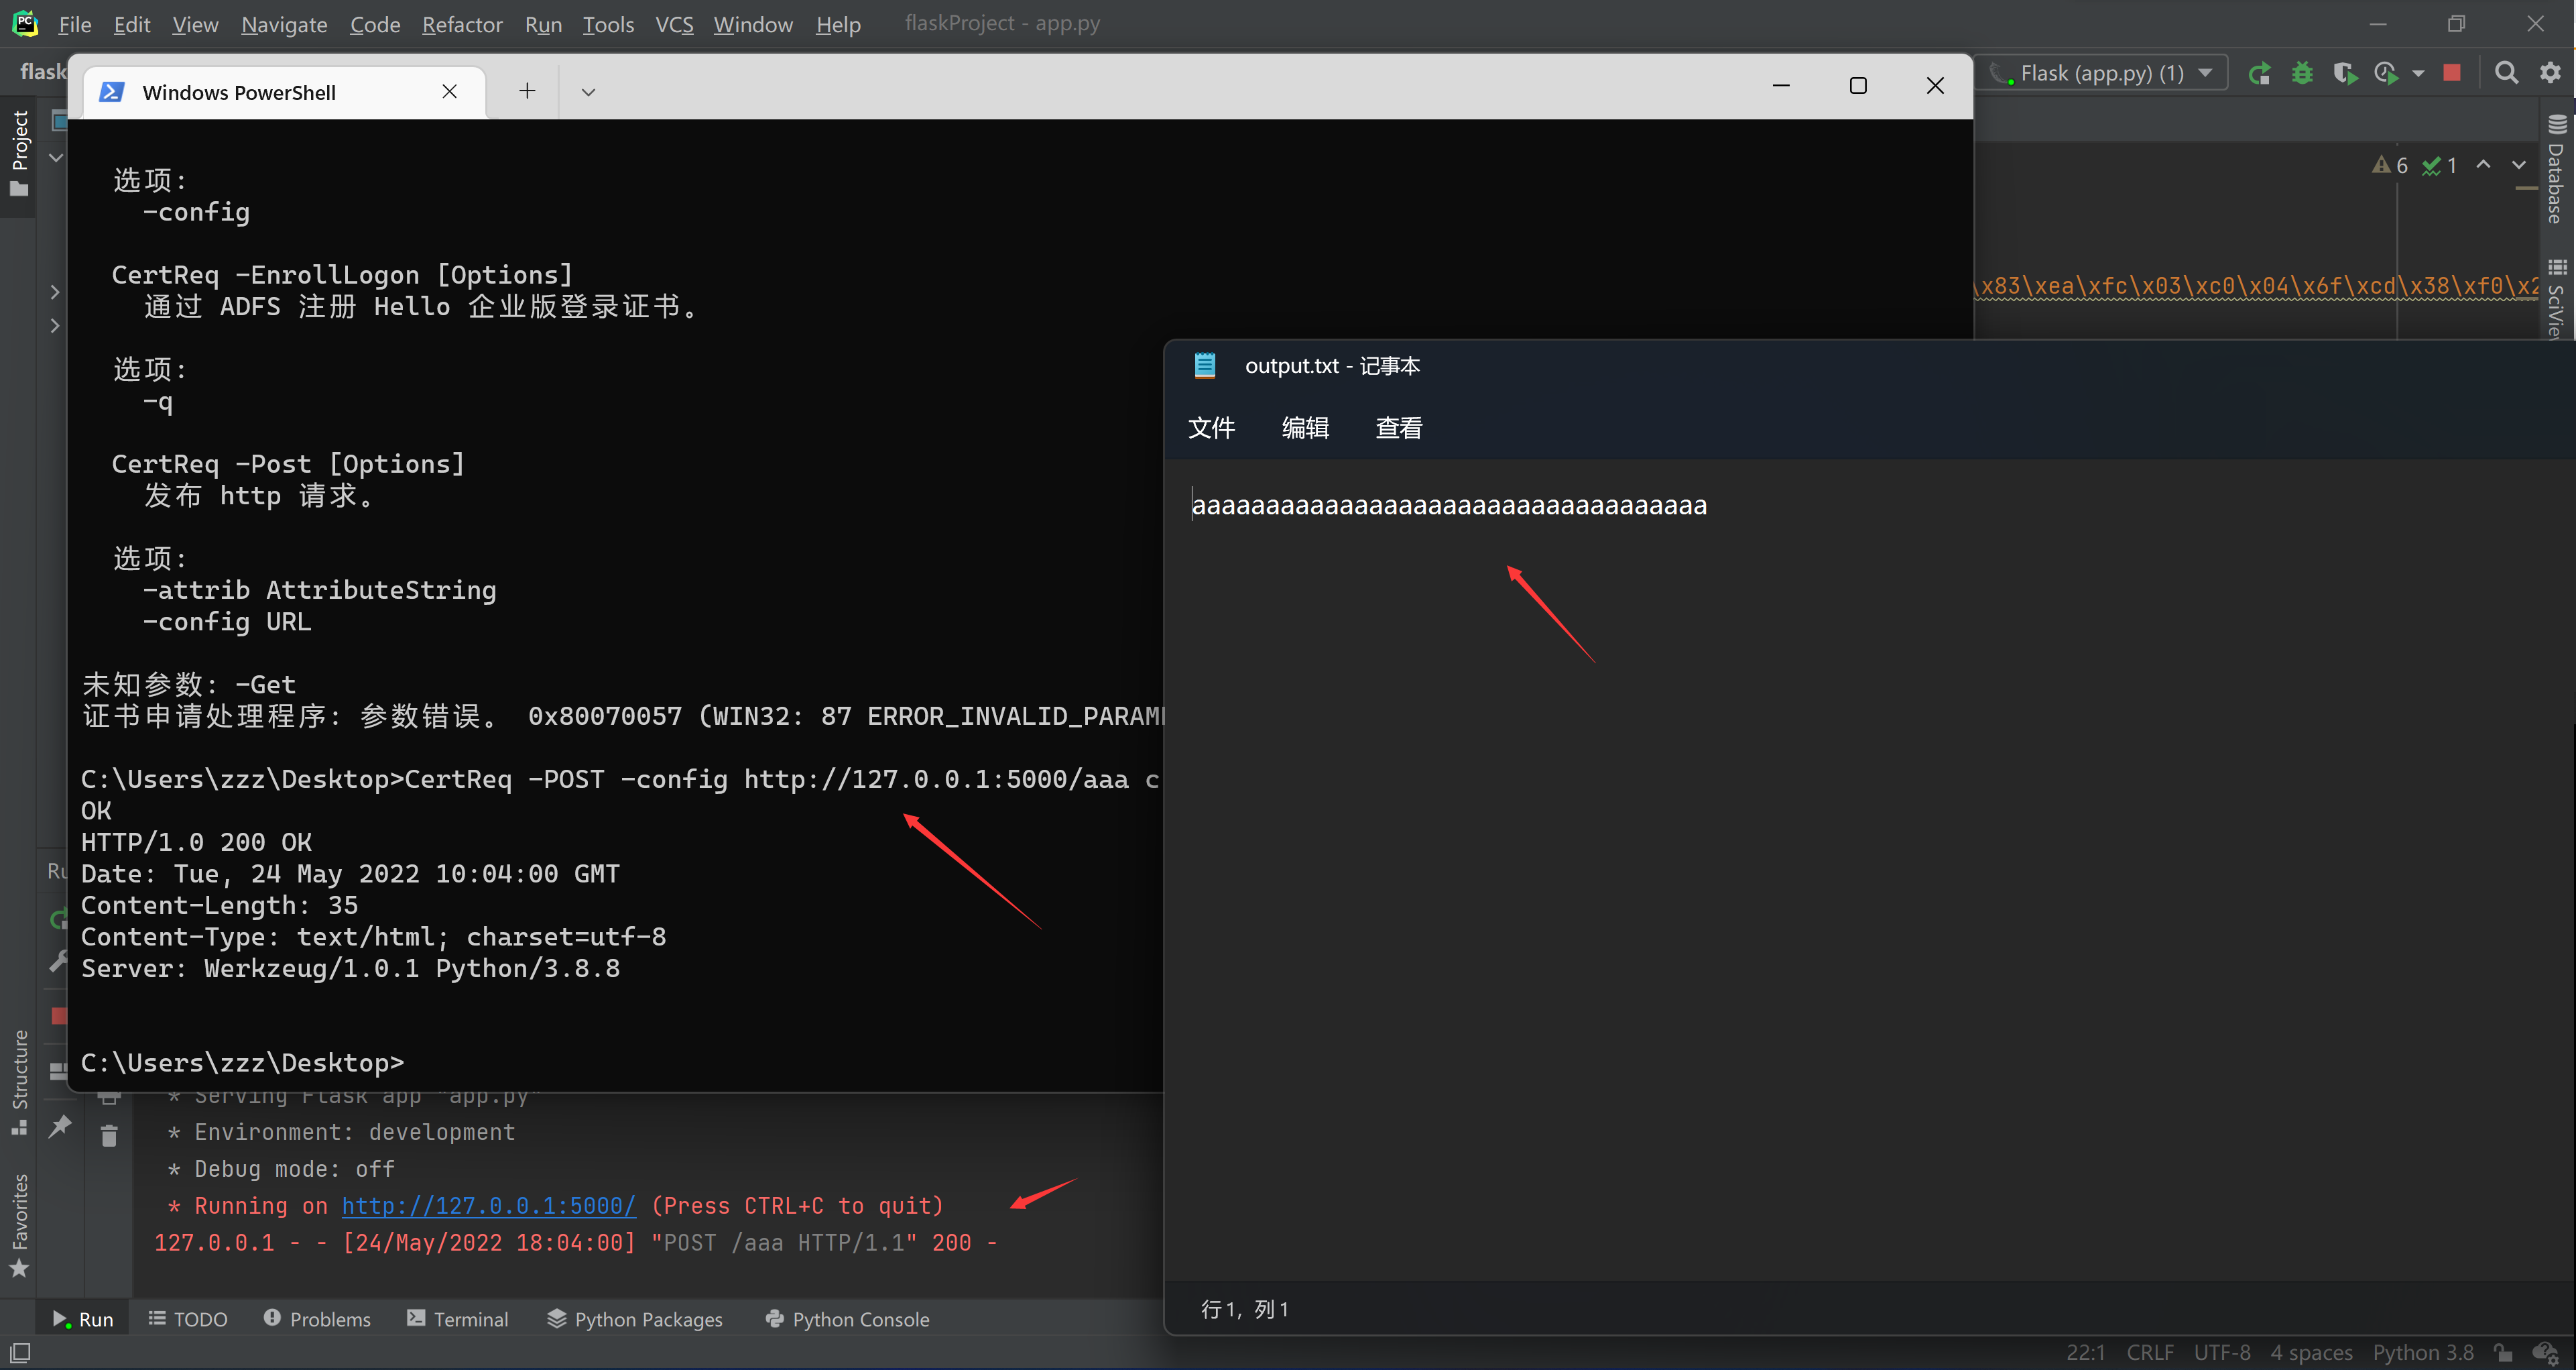
Task: Open the Python Packages tab
Action: coord(635,1319)
